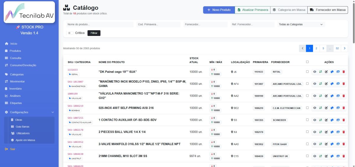
Task: Check the select-all checkbox in table header
Action: (307, 62)
